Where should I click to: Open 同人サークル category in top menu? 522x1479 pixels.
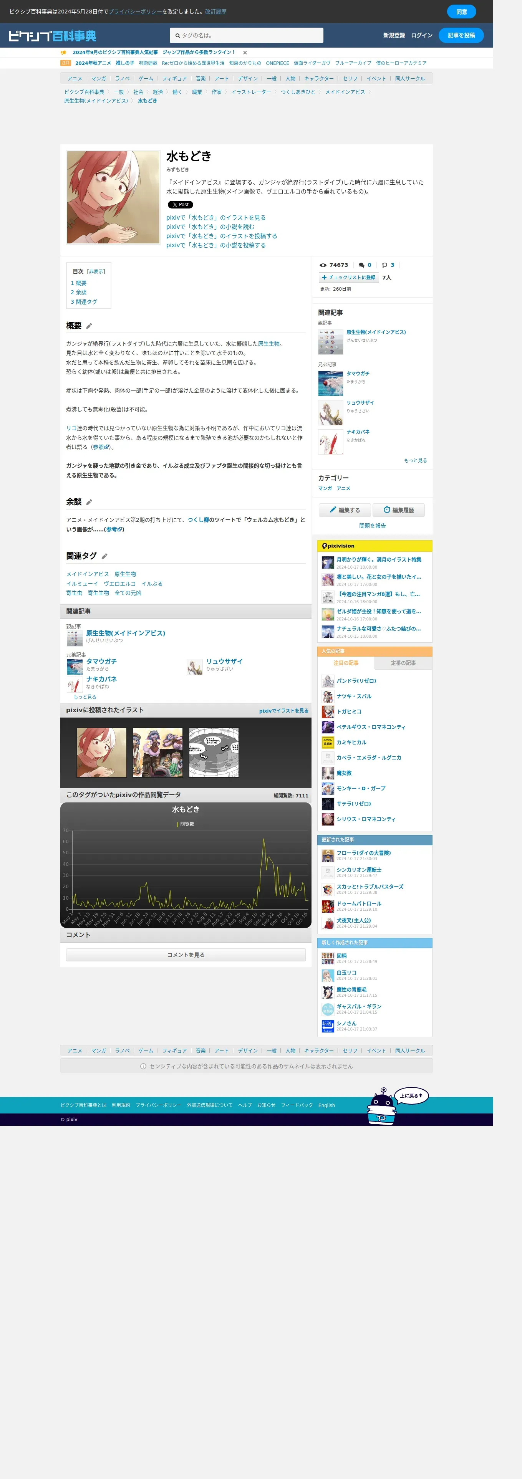coord(410,79)
